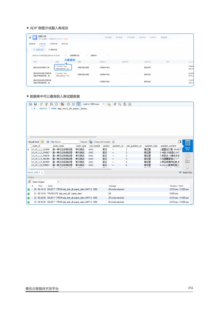The width and height of the screenshot is (220, 312).
Task: Go to 工作流管理 in top navigation
Action: pyautogui.click(x=131, y=38)
